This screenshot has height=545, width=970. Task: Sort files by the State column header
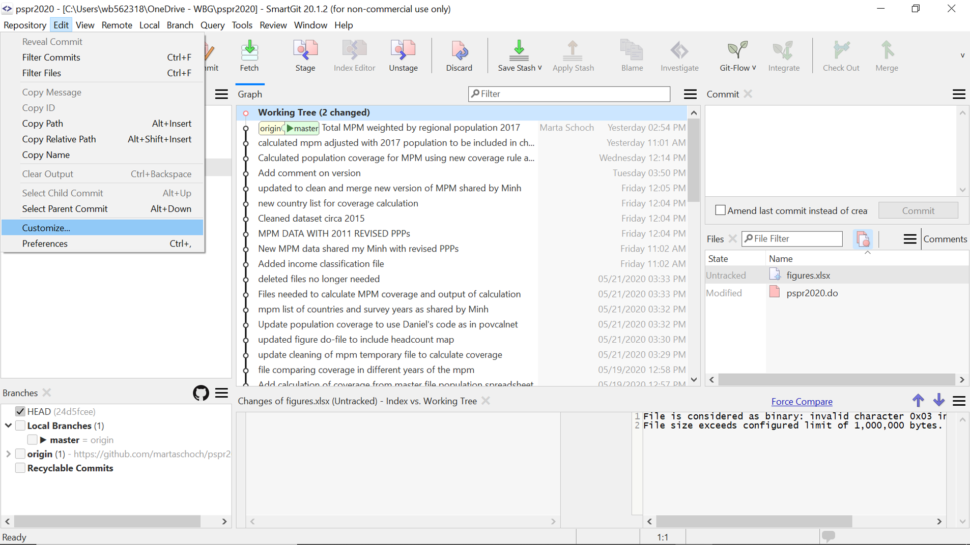tap(735, 259)
